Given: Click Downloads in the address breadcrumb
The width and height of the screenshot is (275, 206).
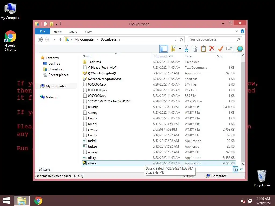Looking at the screenshot, I should pos(108,39).
